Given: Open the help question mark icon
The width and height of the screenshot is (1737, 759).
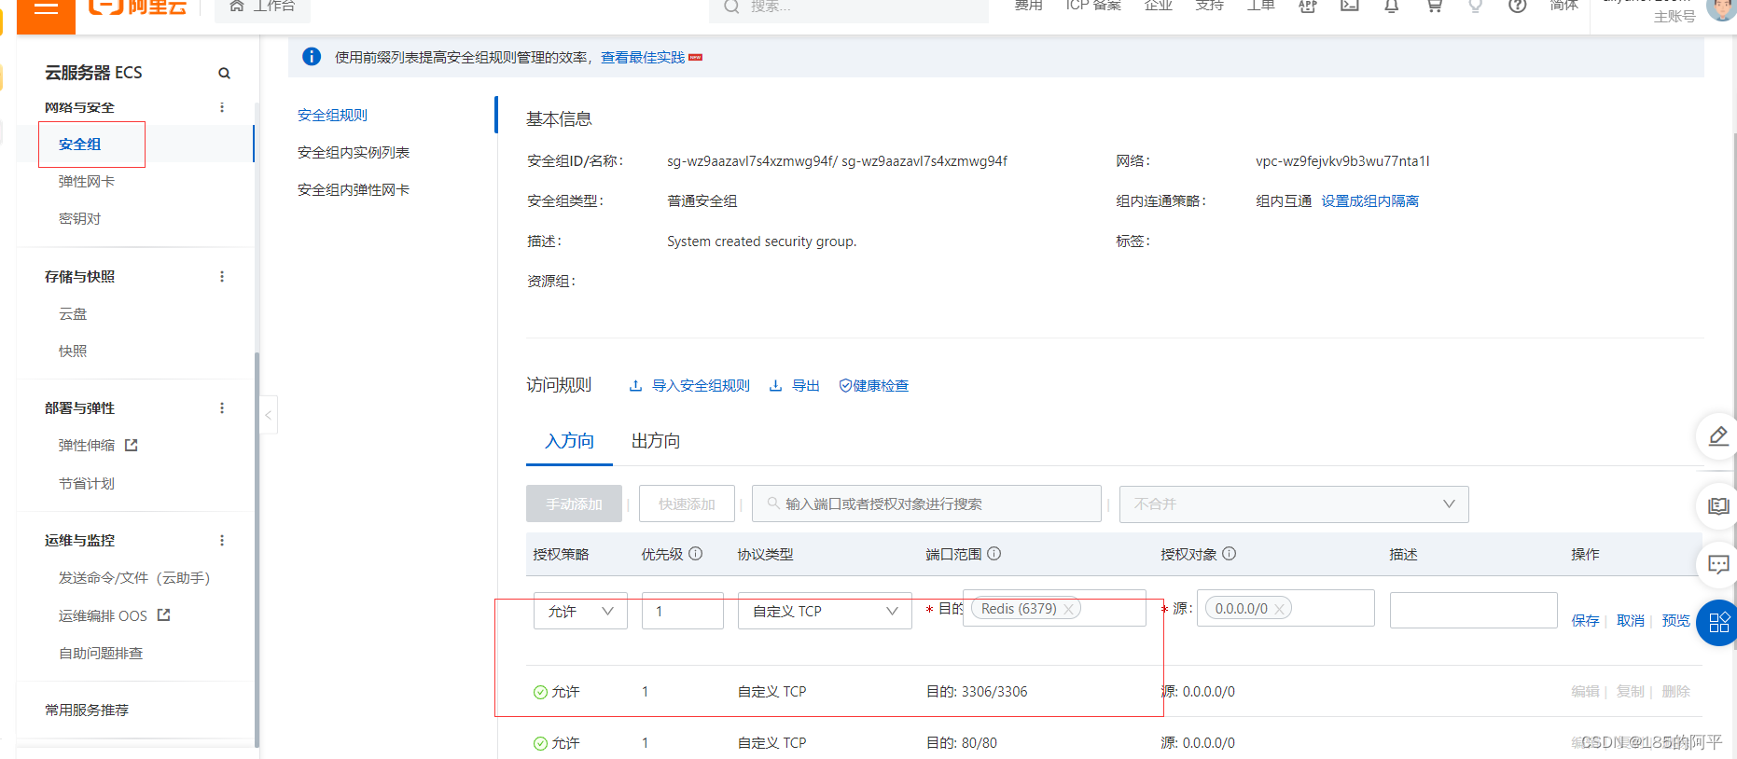Looking at the screenshot, I should tap(1518, 6).
